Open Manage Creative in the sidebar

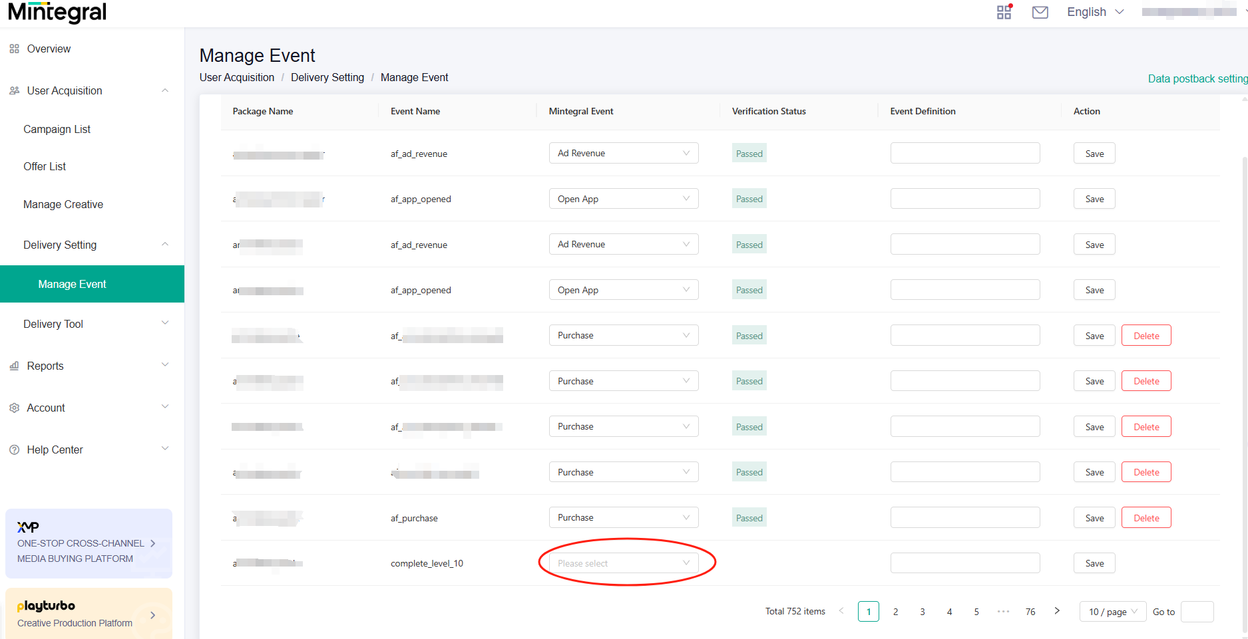63,204
